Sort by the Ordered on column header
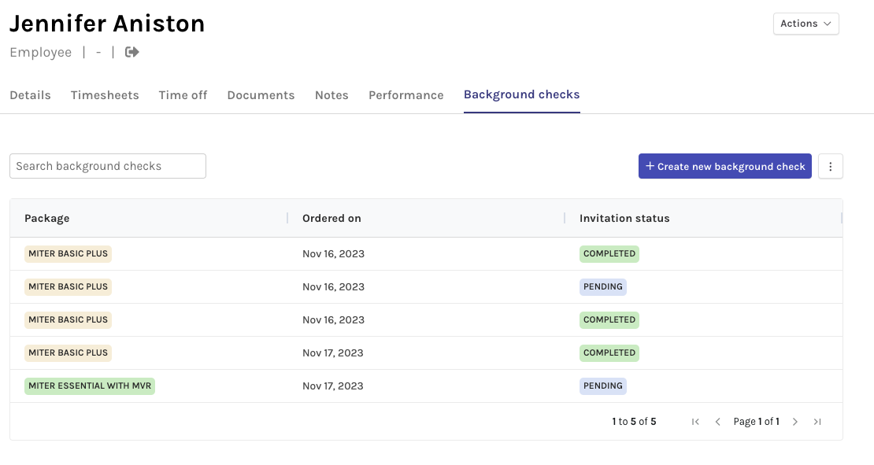 tap(331, 218)
